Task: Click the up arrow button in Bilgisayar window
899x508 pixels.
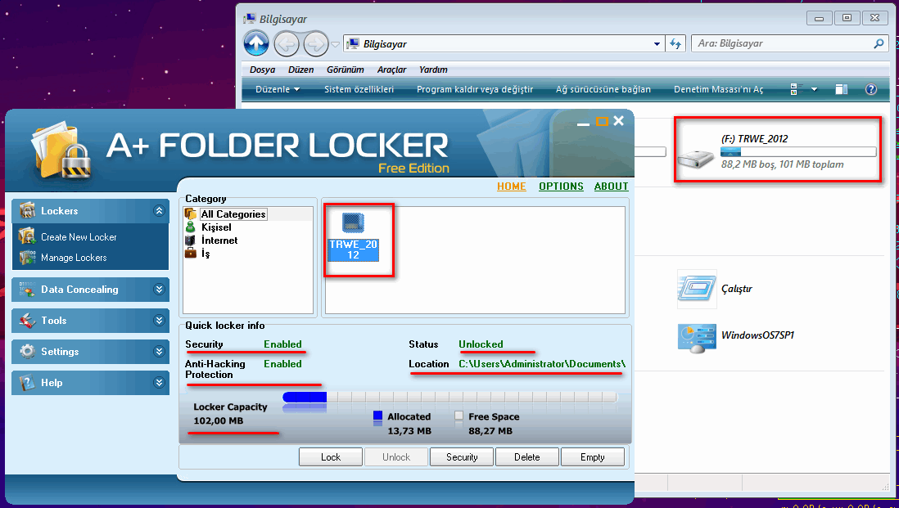Action: coord(256,43)
